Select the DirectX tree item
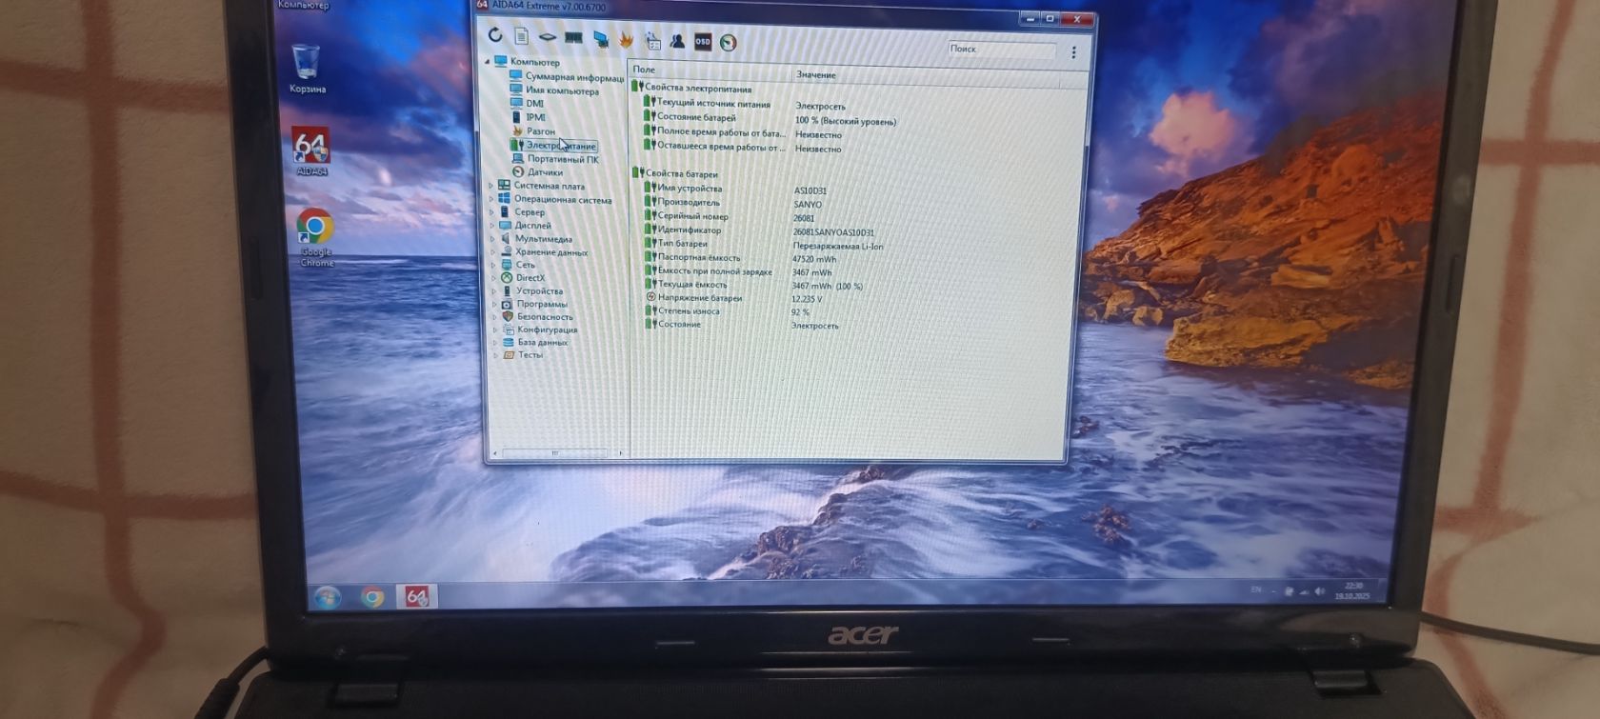 click(x=523, y=278)
